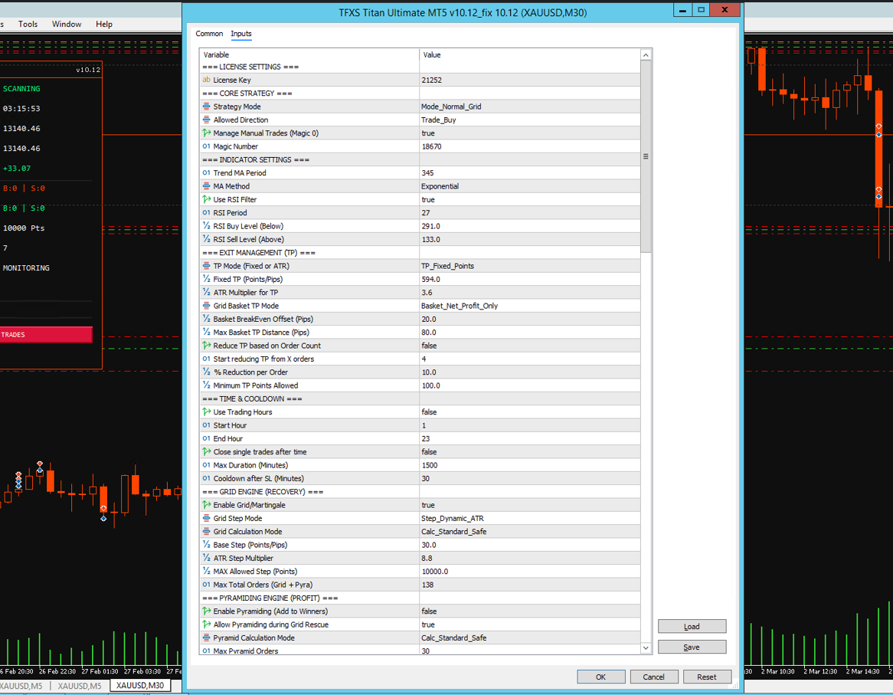
Task: Open Grid Calculation Mode Calc_Standard_Safe dropdown
Action: [x=530, y=532]
